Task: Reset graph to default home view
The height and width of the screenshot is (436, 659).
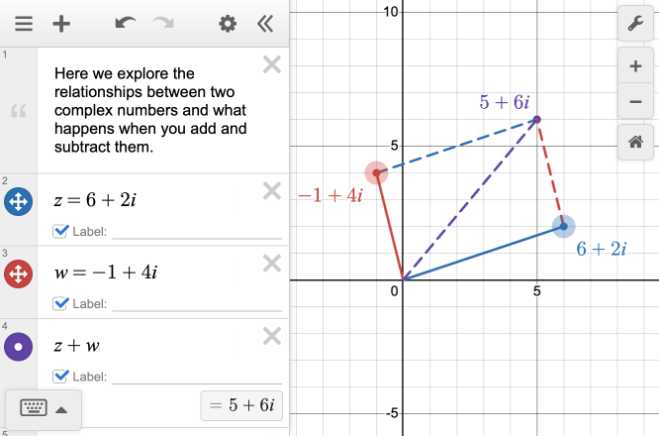Action: coord(634,143)
